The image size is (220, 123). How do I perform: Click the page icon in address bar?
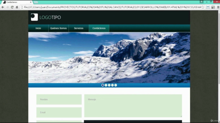22,7
